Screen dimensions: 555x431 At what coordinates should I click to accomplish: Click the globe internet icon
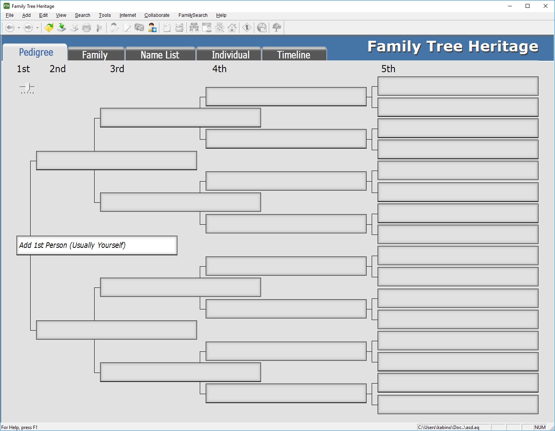click(262, 27)
